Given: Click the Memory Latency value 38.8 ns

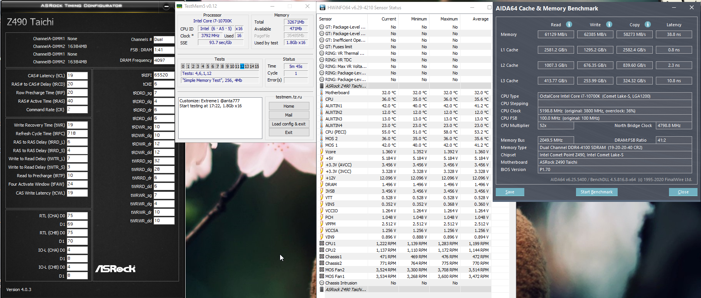Looking at the screenshot, I should coord(674,34).
